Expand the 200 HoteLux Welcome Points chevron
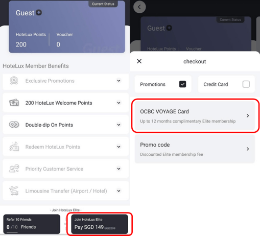The height and width of the screenshot is (236, 260). pos(119,103)
